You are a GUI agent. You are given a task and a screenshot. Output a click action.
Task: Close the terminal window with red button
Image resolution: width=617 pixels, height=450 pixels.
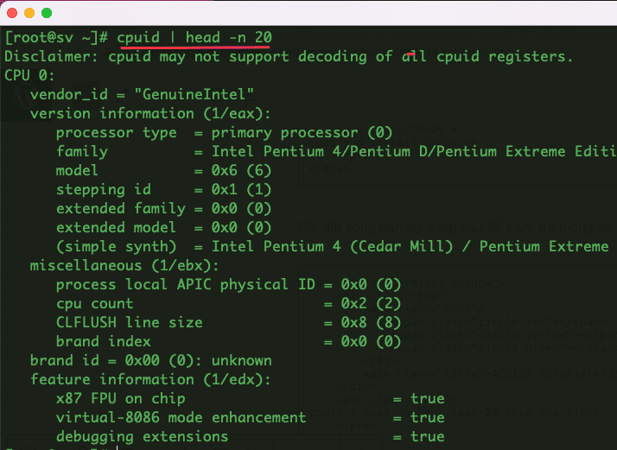pyautogui.click(x=11, y=13)
